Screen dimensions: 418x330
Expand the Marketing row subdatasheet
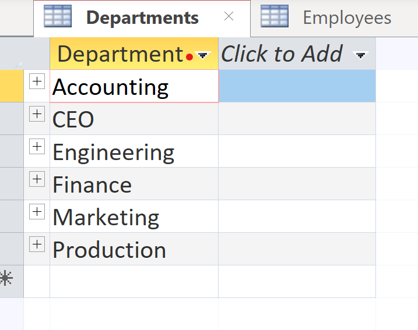37,212
